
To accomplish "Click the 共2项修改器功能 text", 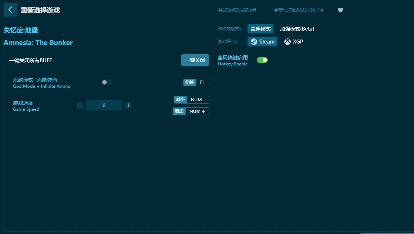I will (x=237, y=10).
